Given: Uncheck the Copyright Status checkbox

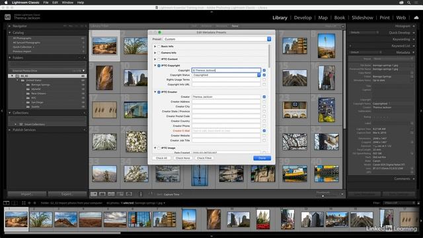Looking at the screenshot, I should point(264,75).
